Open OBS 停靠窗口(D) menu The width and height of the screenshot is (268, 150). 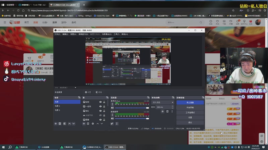[83, 34]
